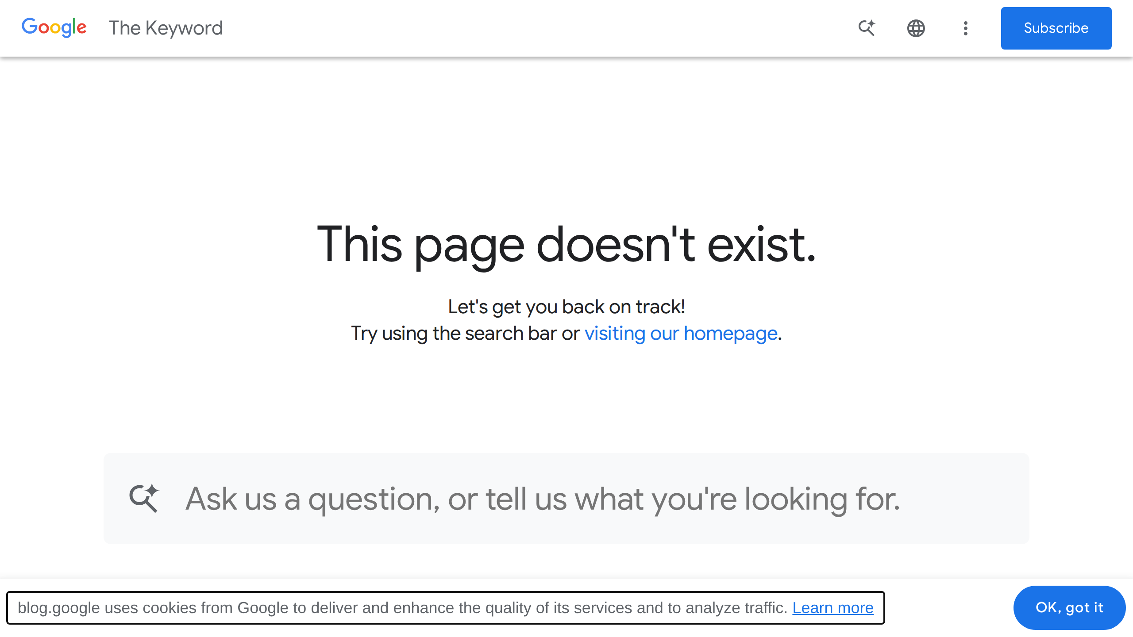This screenshot has height=637, width=1133.
Task: Open the "Learn more" cookies link
Action: coord(832,608)
